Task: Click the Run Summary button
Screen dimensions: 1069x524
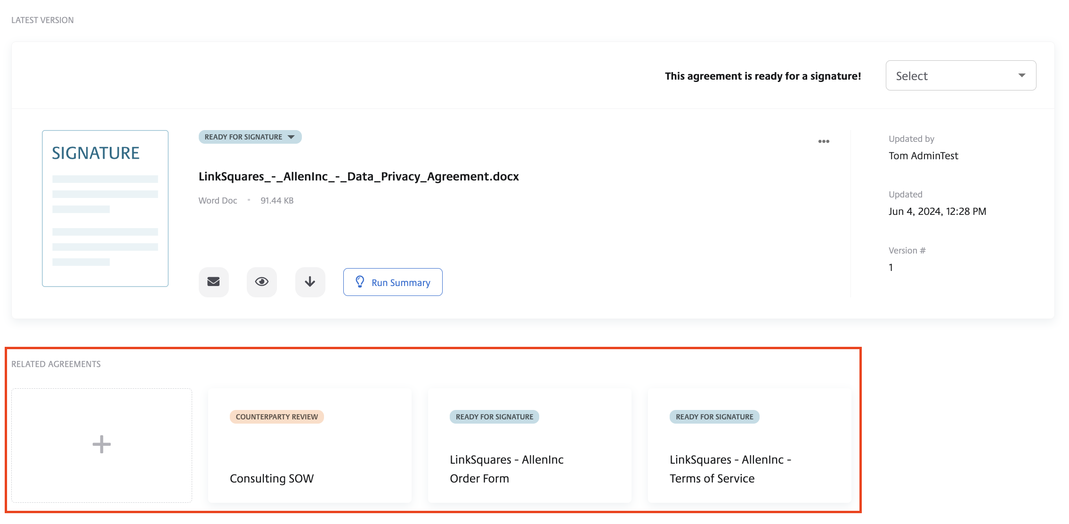Action: [393, 282]
